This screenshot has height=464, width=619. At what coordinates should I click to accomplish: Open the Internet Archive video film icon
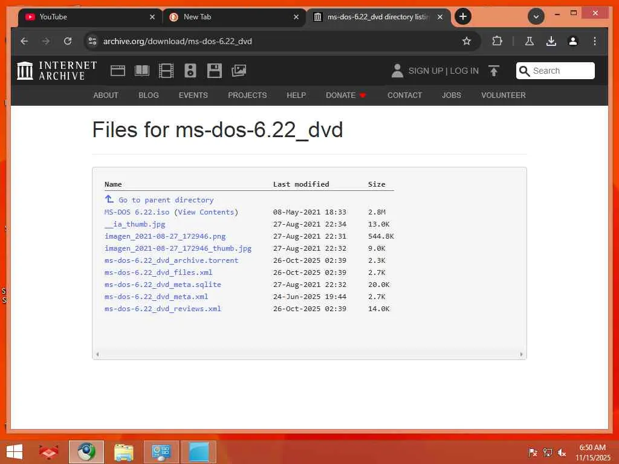click(x=166, y=71)
